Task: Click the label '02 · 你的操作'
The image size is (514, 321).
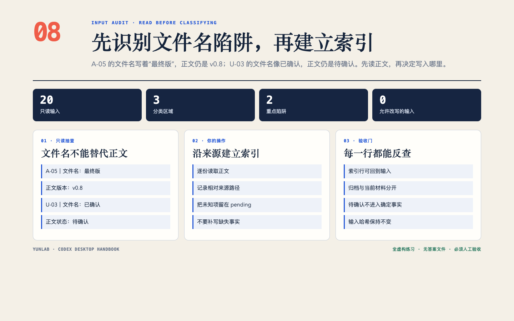Action: 209,141
